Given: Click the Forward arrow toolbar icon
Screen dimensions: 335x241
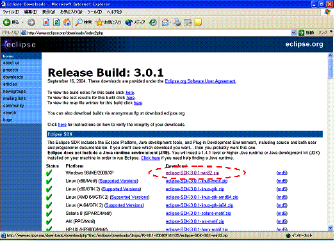Looking at the screenshot, I should tap(31, 22).
